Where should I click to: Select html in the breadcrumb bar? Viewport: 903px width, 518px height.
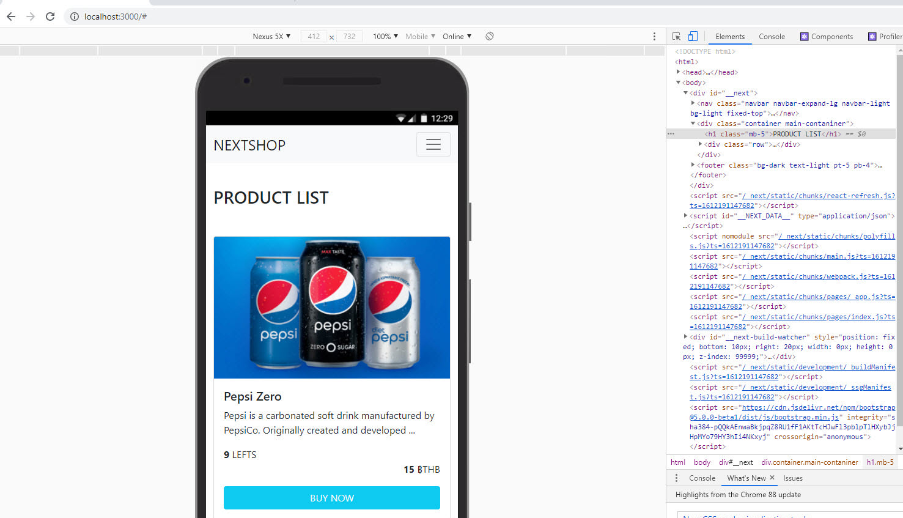pyautogui.click(x=677, y=462)
